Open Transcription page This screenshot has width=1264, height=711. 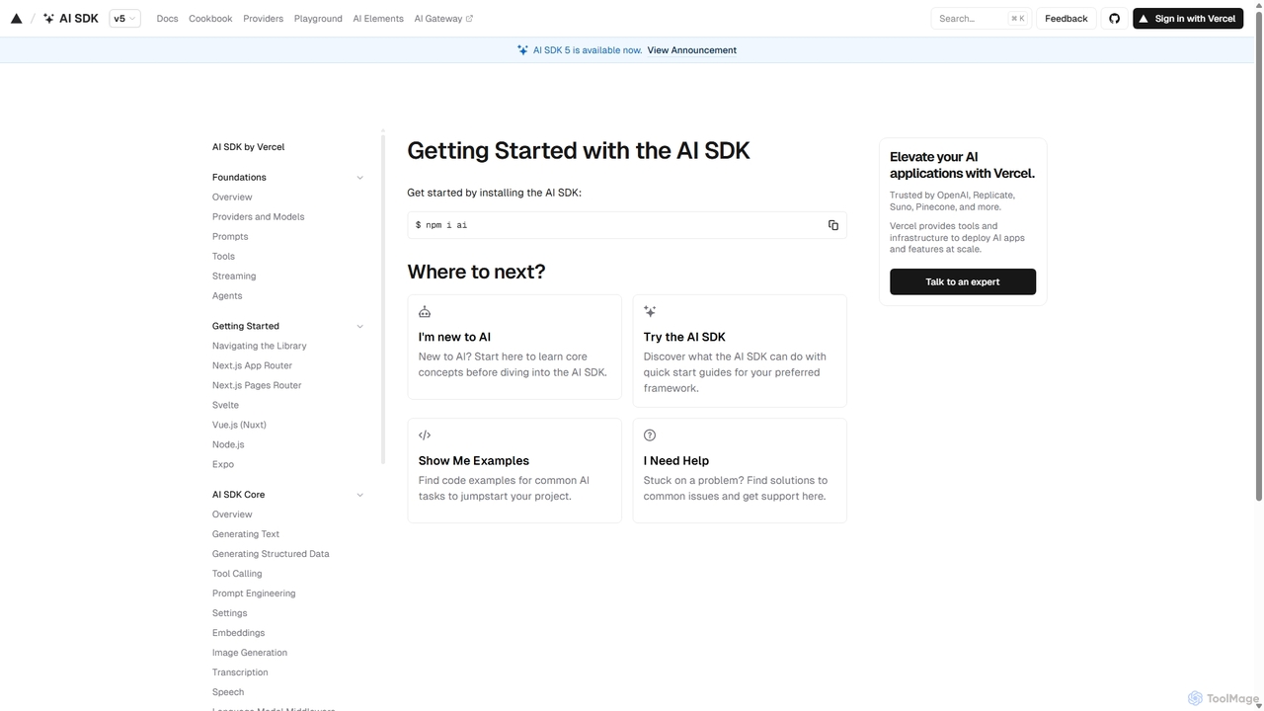(x=240, y=673)
